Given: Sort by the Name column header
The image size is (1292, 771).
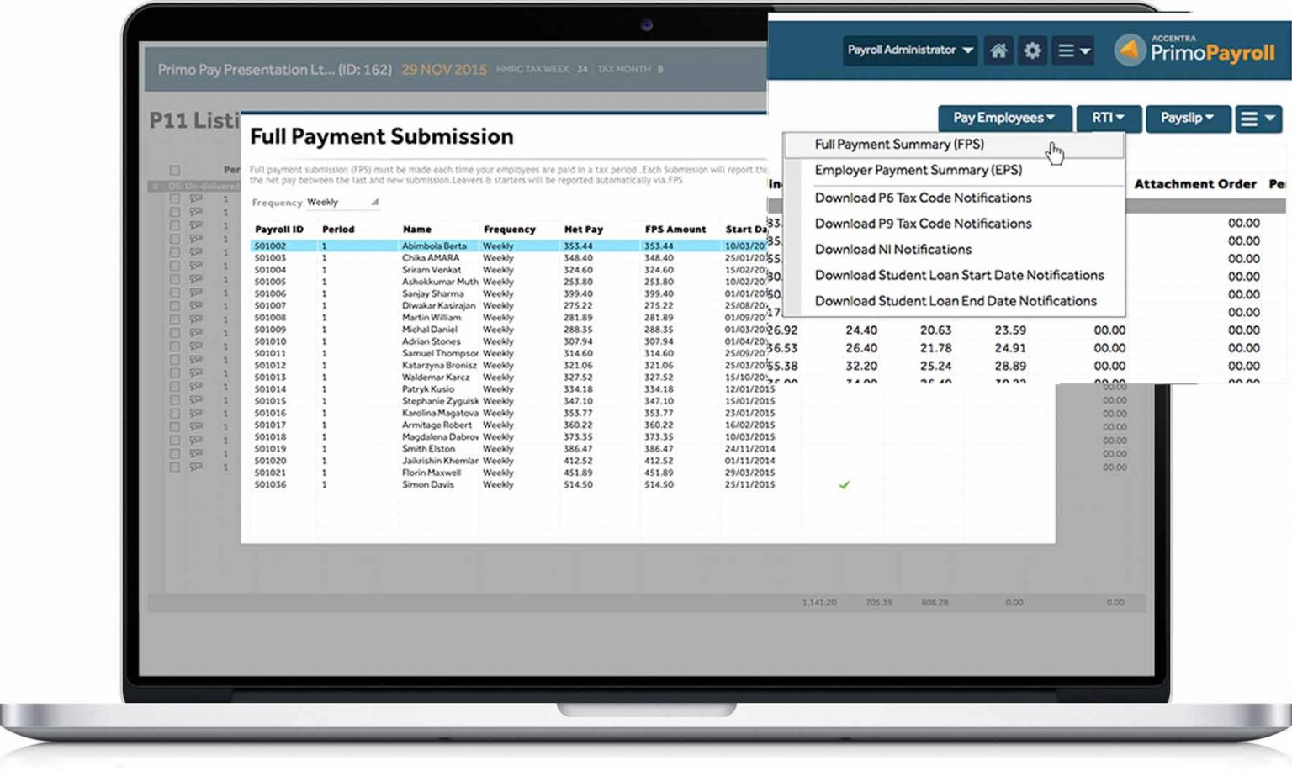Looking at the screenshot, I should pos(417,229).
